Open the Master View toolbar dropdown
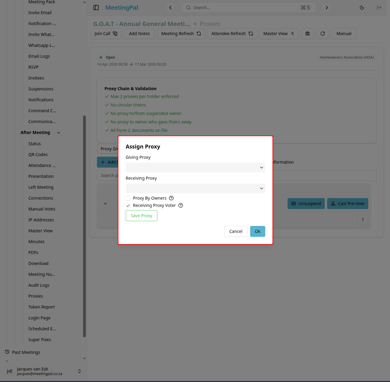The image size is (390, 382). (x=279, y=34)
